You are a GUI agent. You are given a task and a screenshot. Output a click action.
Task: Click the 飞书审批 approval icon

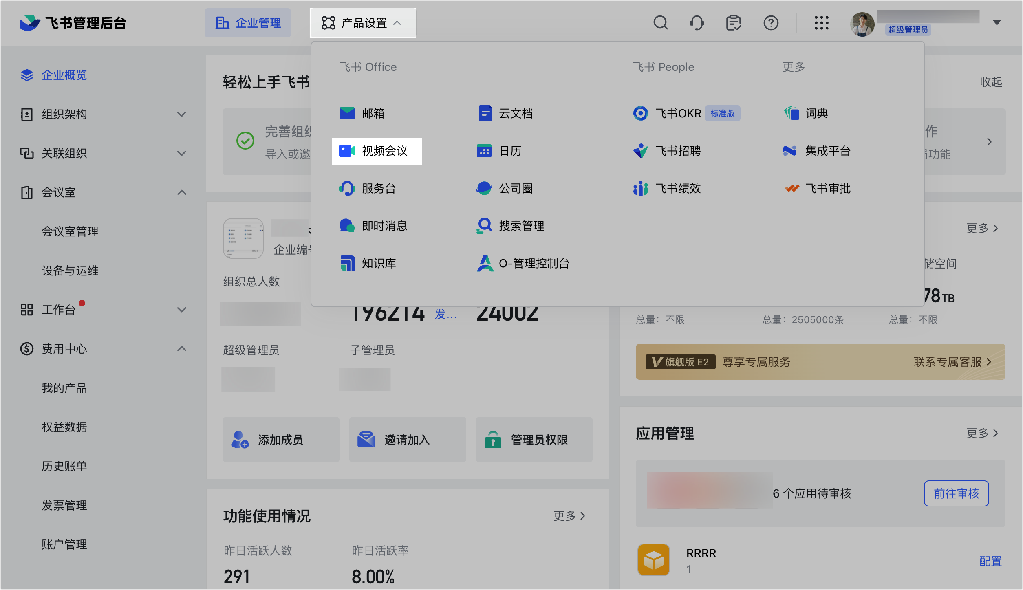click(792, 188)
